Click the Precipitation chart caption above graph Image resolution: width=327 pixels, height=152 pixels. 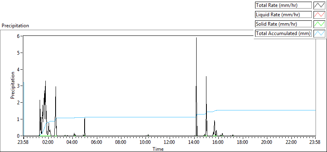[15, 26]
